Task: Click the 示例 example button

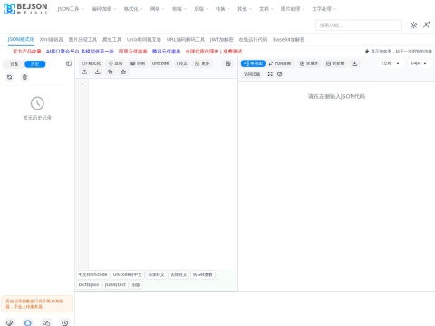Action: [138, 63]
